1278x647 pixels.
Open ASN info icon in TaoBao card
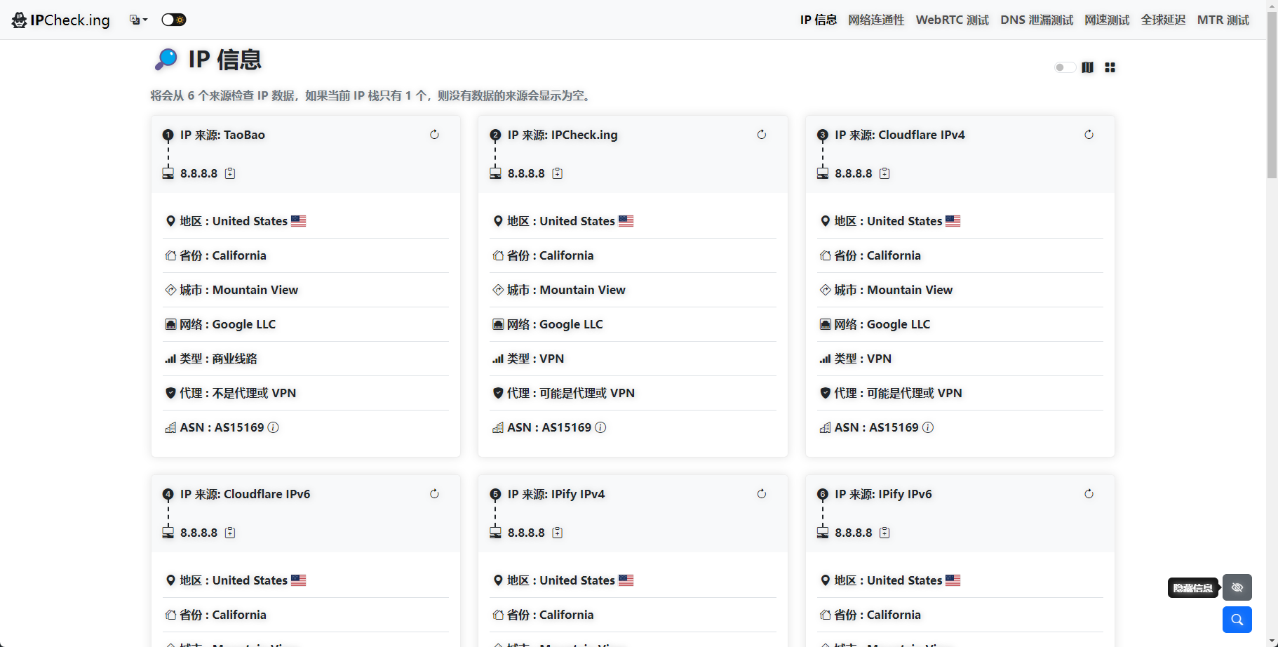(274, 427)
